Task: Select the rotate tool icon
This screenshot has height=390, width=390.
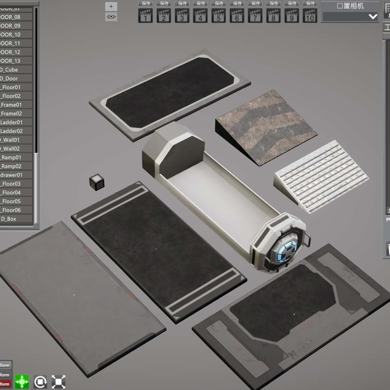Action: point(40,381)
